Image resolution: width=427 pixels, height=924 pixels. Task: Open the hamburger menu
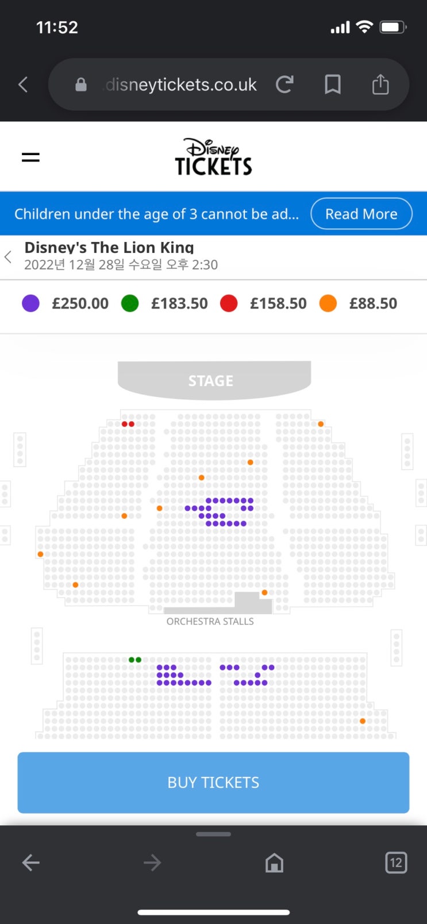30,157
